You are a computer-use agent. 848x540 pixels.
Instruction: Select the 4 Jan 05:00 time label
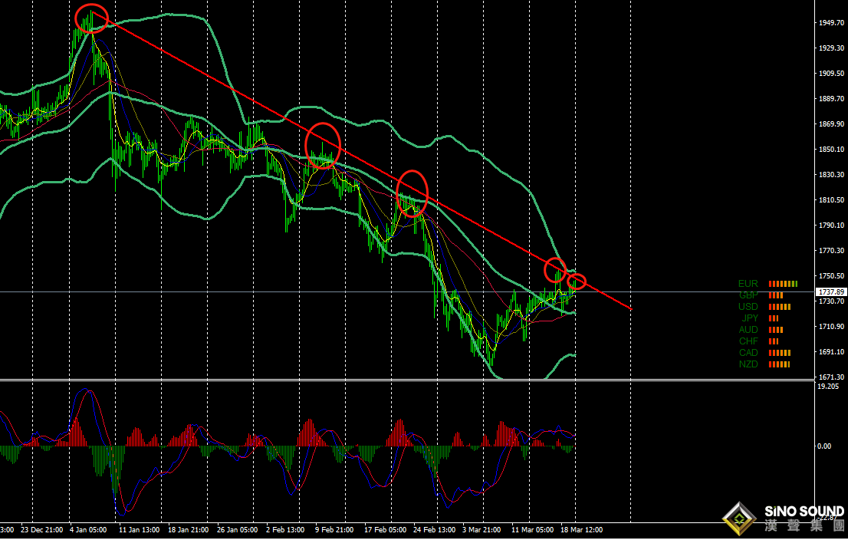pyautogui.click(x=88, y=530)
